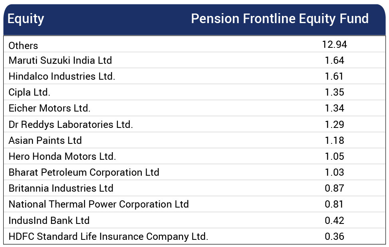This screenshot has height=247, width=389.
Task: Select the Pension Frontline Equity Fund header
Action: [280, 19]
